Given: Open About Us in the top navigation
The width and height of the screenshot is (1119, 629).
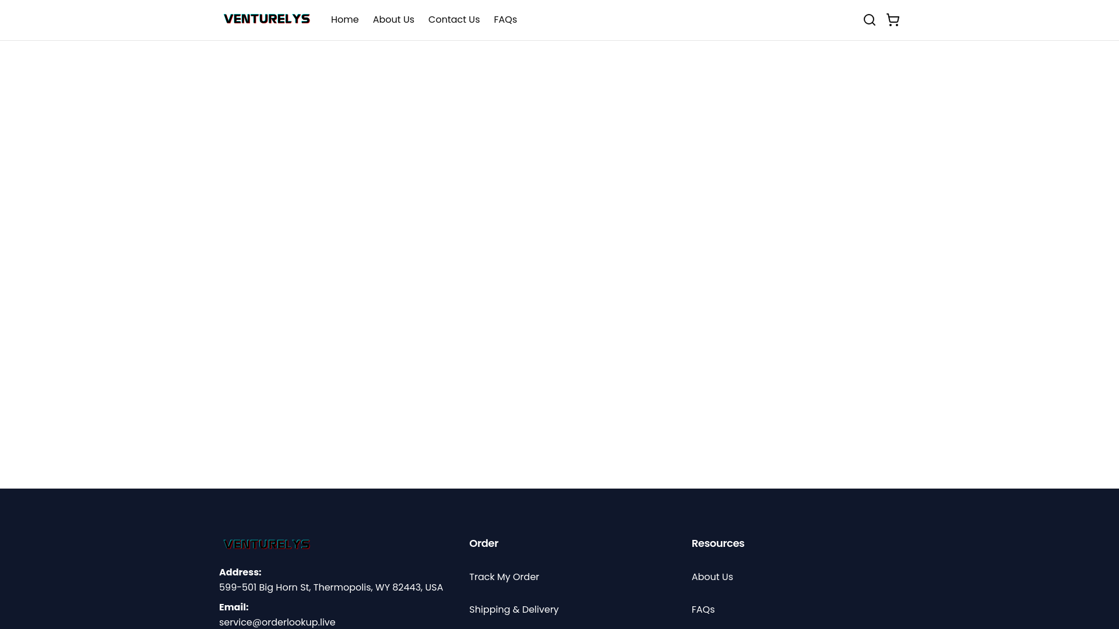Looking at the screenshot, I should click(x=393, y=20).
